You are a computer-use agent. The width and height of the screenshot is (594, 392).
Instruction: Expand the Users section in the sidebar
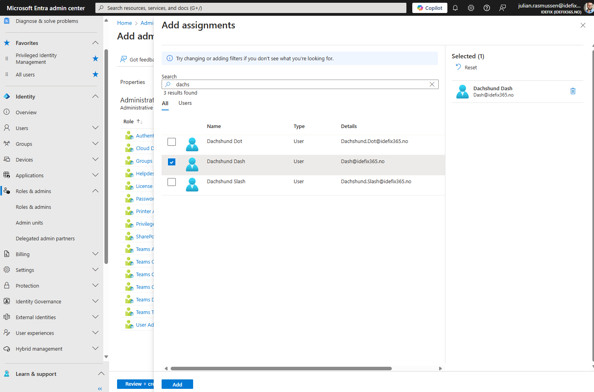pyautogui.click(x=95, y=128)
